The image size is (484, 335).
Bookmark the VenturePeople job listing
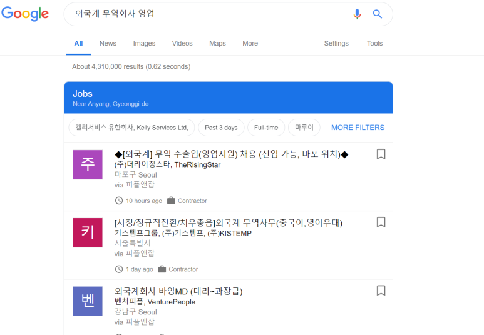point(381,291)
